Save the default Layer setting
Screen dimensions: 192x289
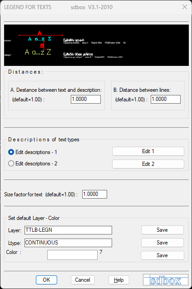pos(162,230)
